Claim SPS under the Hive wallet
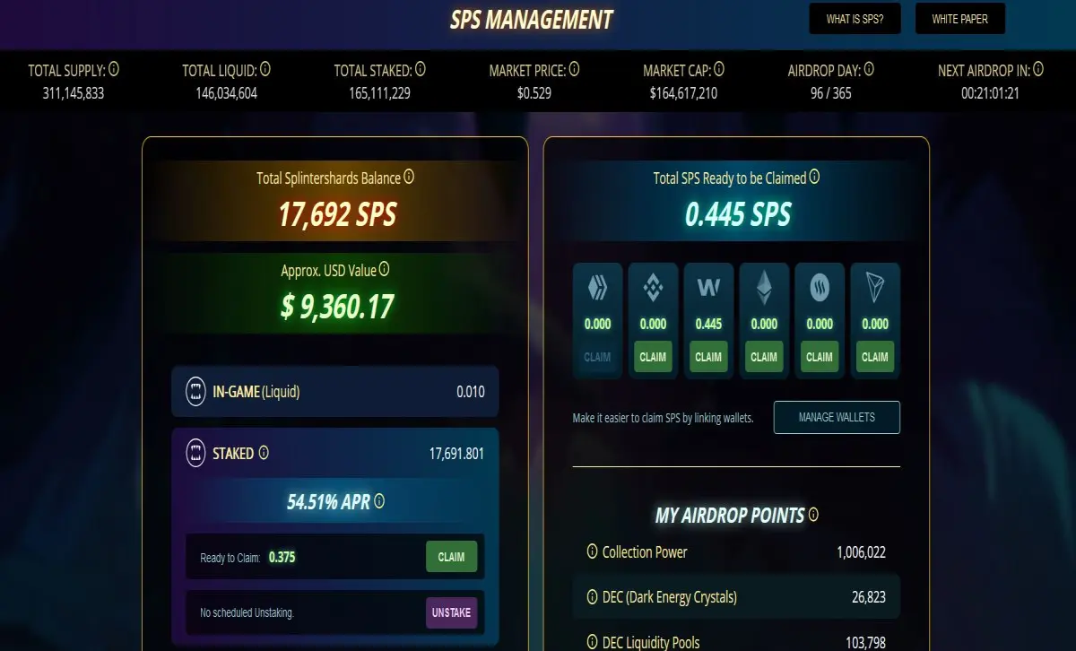Viewport: 1076px width, 651px height. coord(597,357)
